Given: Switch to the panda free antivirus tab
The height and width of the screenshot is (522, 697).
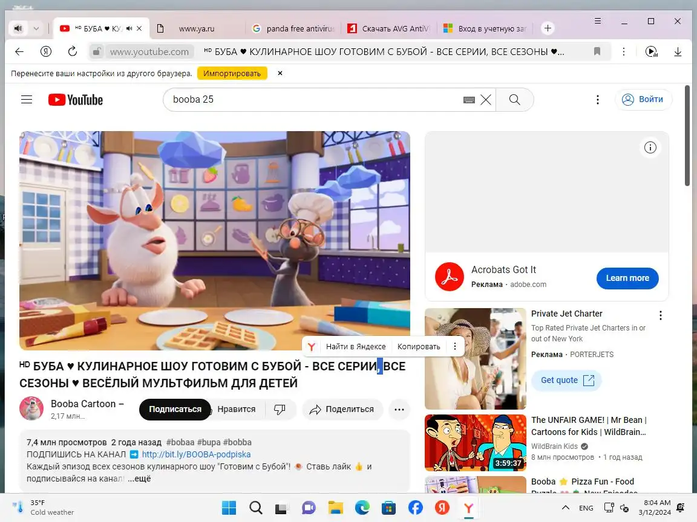Looking at the screenshot, I should pyautogui.click(x=292, y=28).
